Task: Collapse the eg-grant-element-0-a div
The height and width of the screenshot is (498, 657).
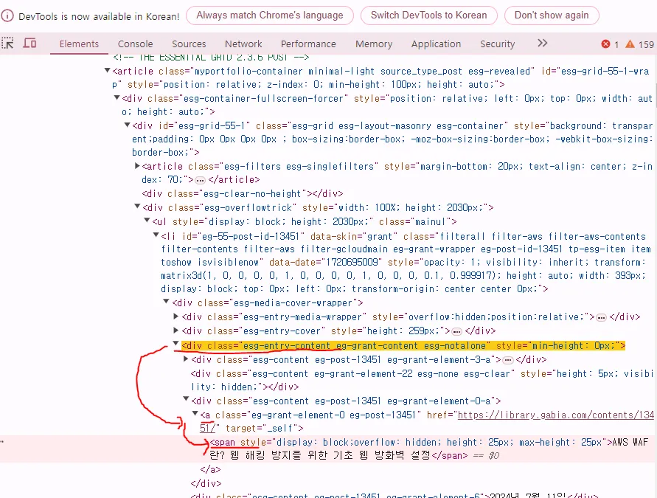Action: 186,399
